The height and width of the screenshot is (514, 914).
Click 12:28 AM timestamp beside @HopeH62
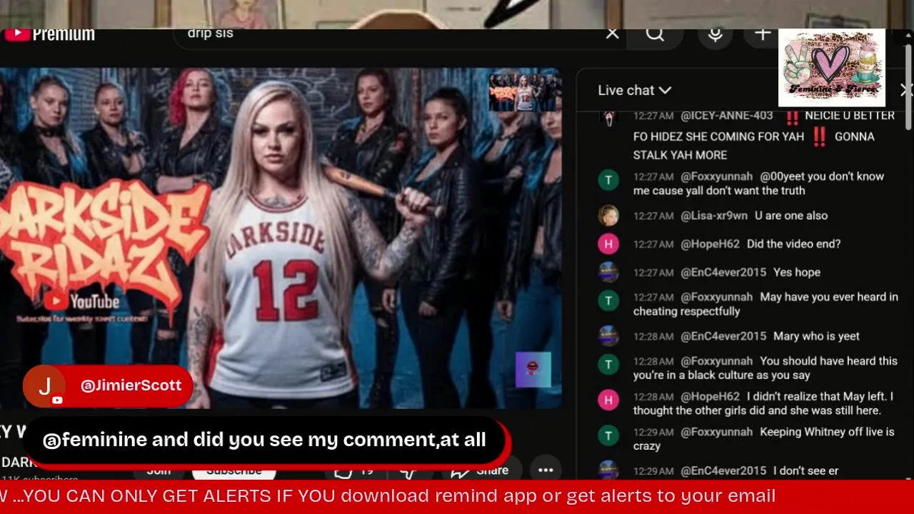point(653,396)
